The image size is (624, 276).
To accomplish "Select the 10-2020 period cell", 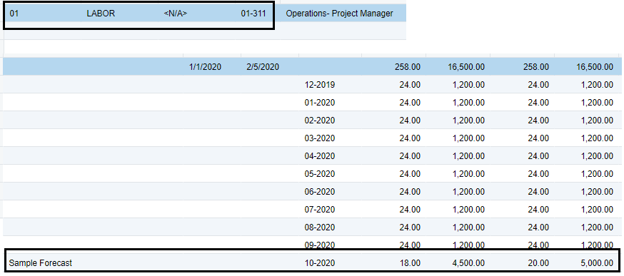I will pos(320,263).
